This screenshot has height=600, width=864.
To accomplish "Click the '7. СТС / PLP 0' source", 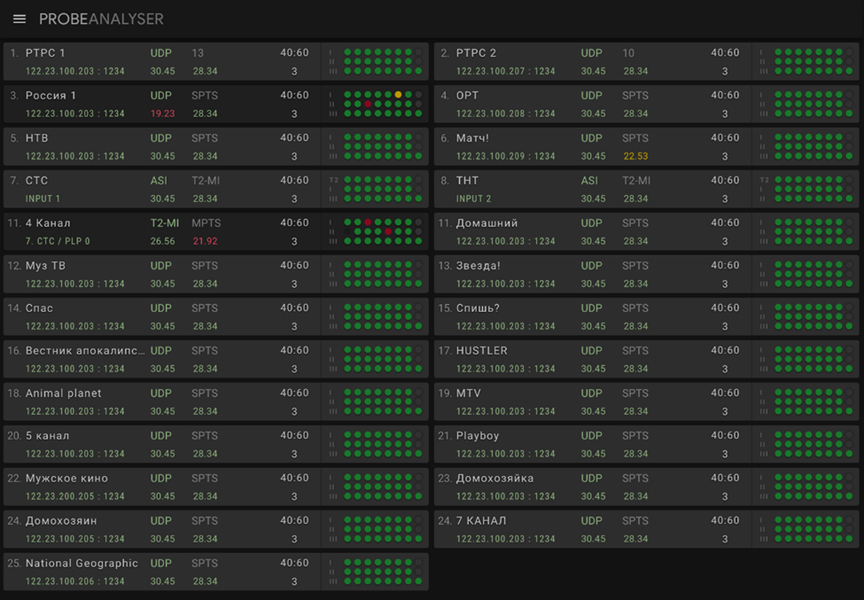I will [x=58, y=241].
